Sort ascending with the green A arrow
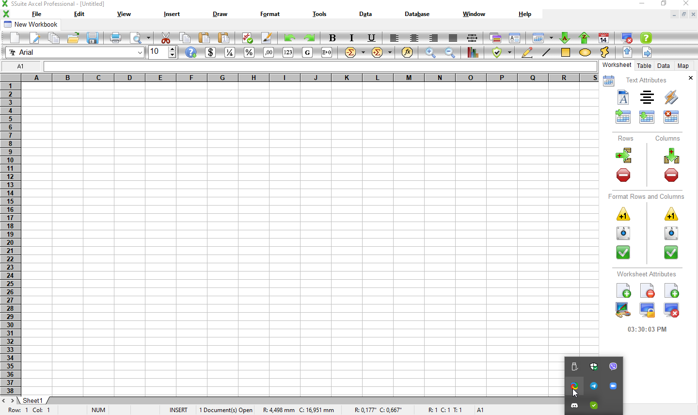 tap(565, 38)
